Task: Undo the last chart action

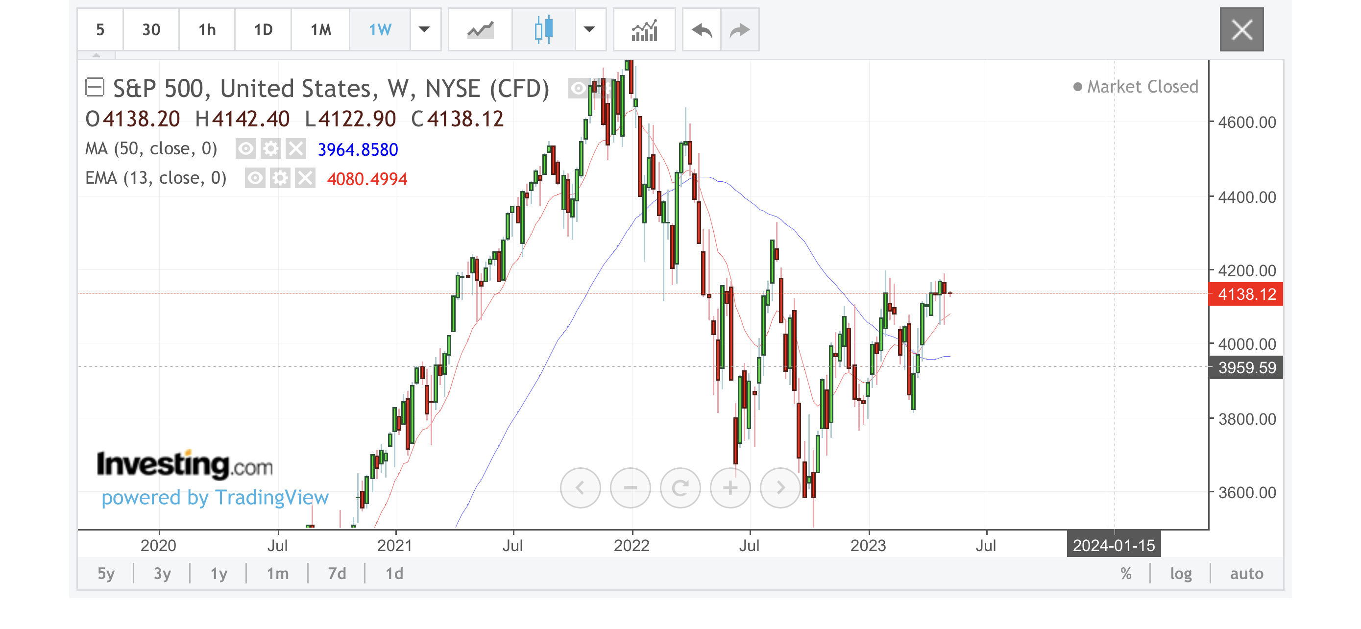Action: [702, 29]
